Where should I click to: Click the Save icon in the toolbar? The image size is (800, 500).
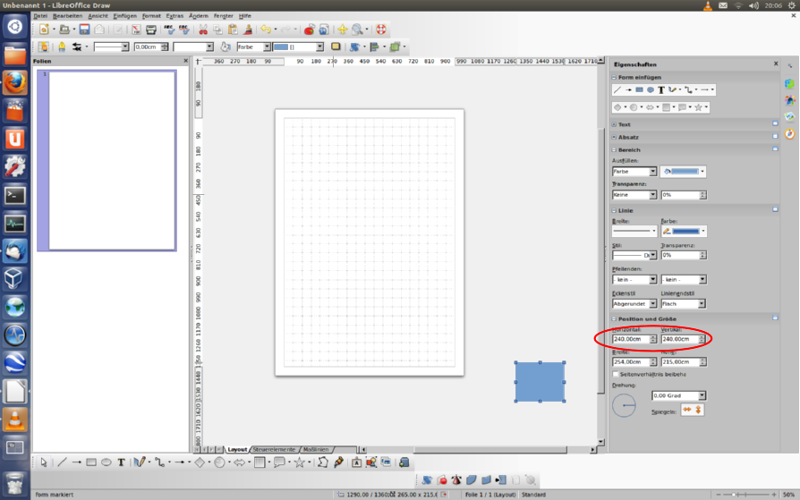(84, 30)
